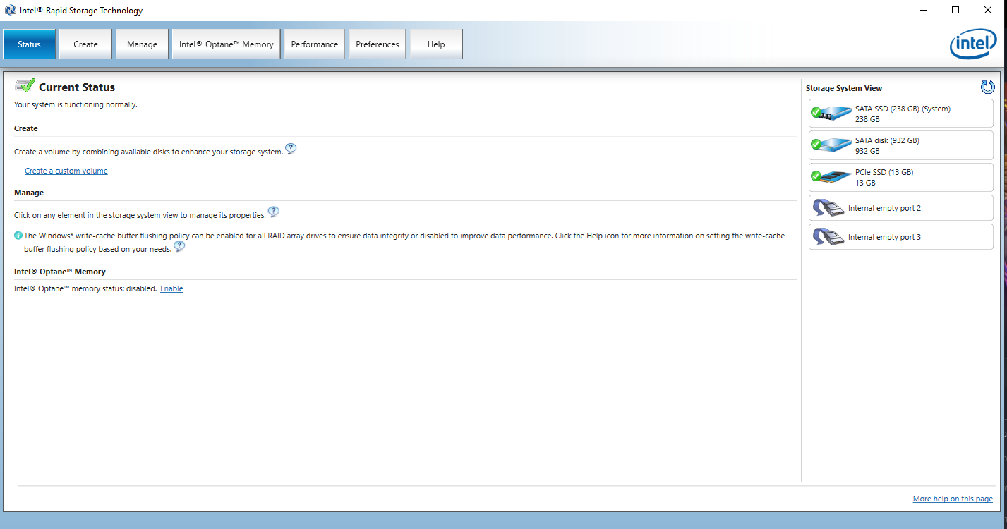Click the 'SATA SSD (238 GB) (System)' label
Screen dimensions: 1007x529
[903, 109]
